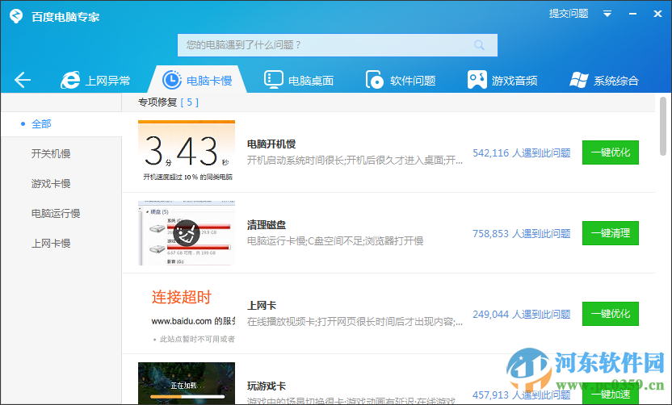Click 758,853 人遇到此问题 text
Image resolution: width=672 pixels, height=405 pixels.
522,234
